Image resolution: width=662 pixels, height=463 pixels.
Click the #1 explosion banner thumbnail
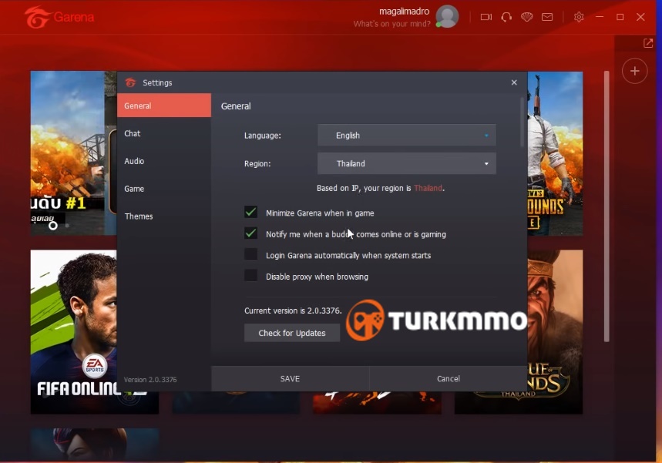point(73,153)
